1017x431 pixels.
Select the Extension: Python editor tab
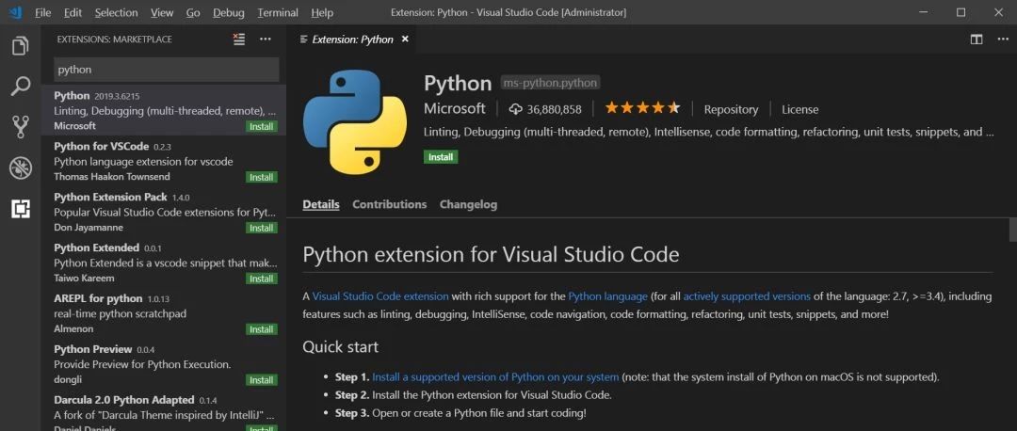[x=353, y=40]
